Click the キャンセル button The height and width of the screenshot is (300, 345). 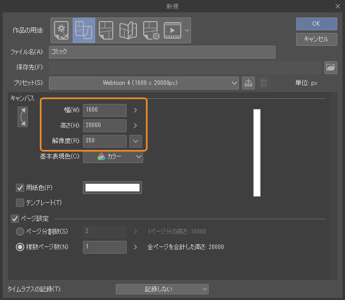pos(316,39)
